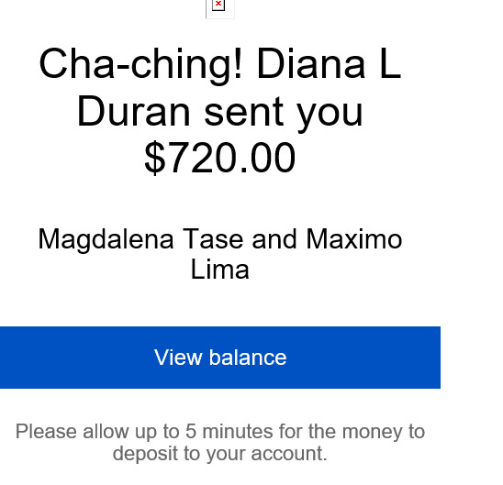Click the name "Magdalena" in memo
The image size is (503, 485).
point(106,241)
